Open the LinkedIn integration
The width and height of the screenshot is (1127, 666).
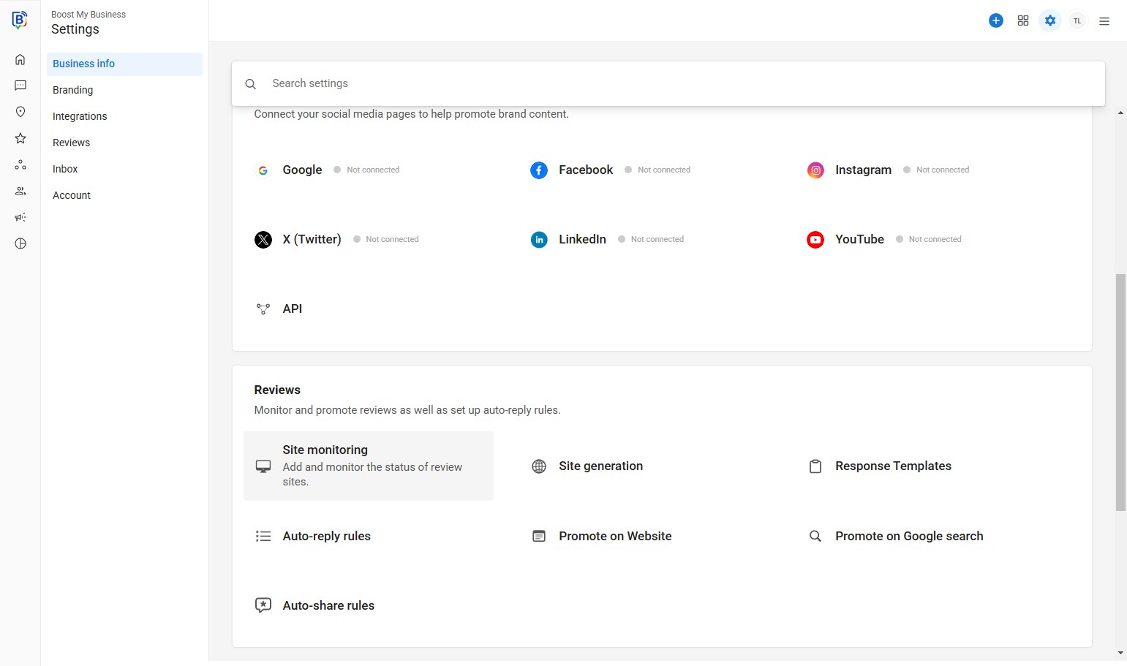581,239
